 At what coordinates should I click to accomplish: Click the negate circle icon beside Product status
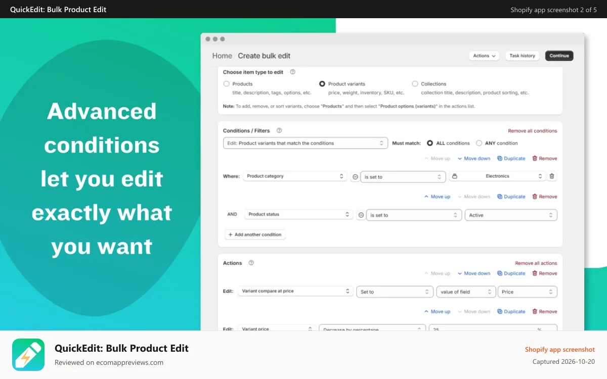[x=361, y=215]
